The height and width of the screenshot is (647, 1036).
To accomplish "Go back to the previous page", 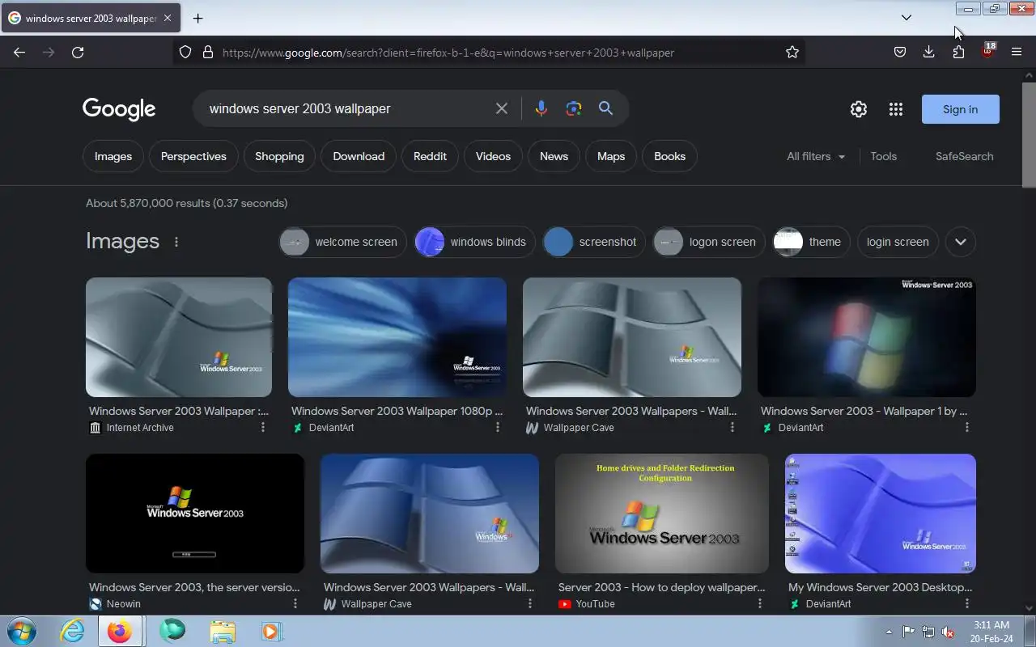I will [19, 52].
